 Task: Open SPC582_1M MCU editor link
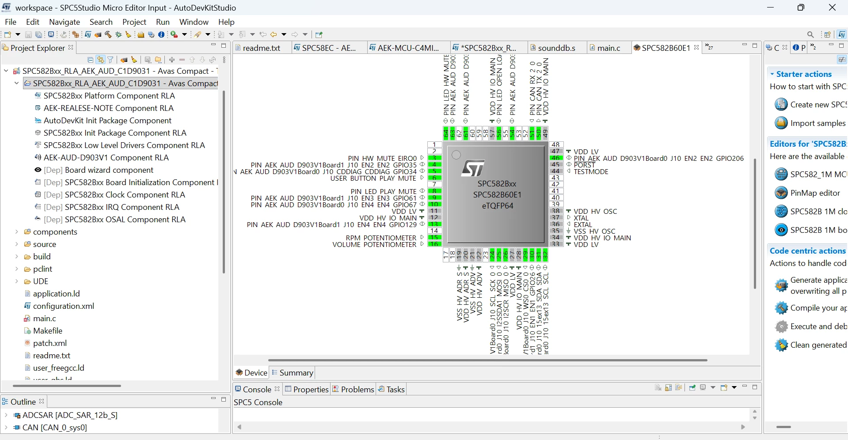pos(818,174)
